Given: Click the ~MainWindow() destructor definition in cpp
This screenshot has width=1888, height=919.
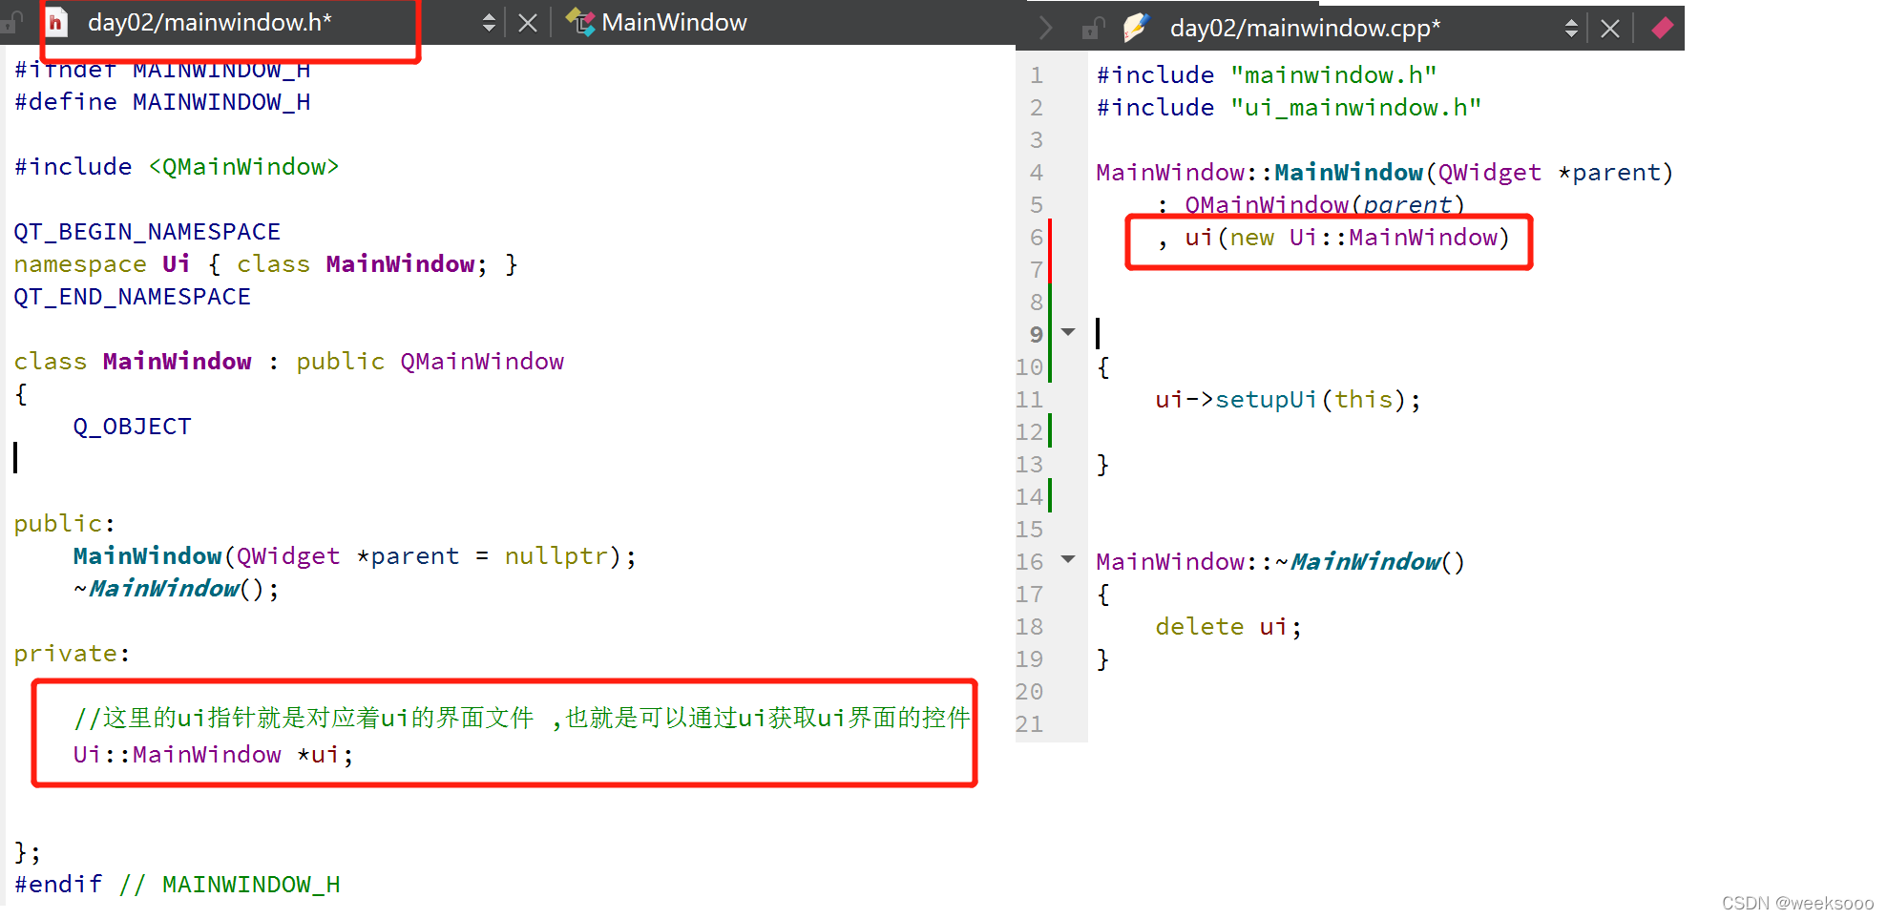Looking at the screenshot, I should point(1280,562).
